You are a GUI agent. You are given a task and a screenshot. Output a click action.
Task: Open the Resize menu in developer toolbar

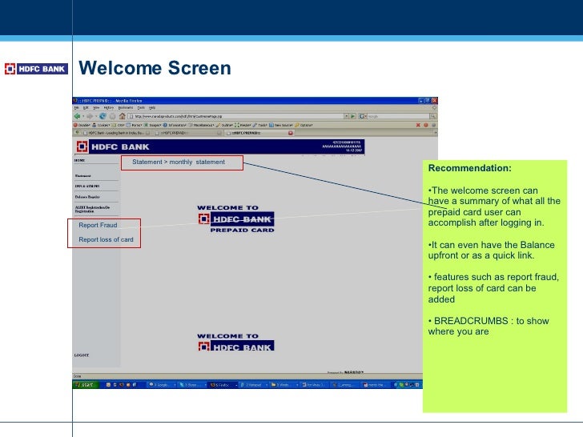tap(243, 125)
